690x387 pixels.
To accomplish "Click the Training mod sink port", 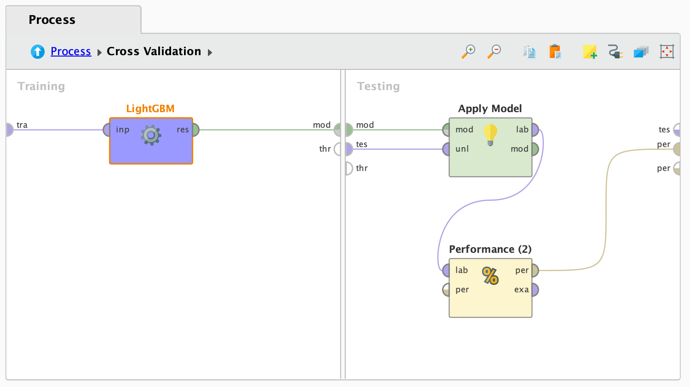I will coord(338,130).
